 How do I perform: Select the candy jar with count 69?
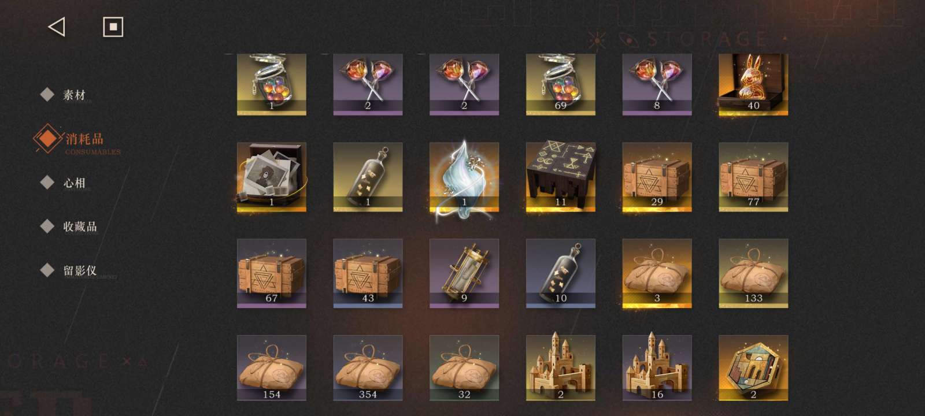tap(561, 84)
